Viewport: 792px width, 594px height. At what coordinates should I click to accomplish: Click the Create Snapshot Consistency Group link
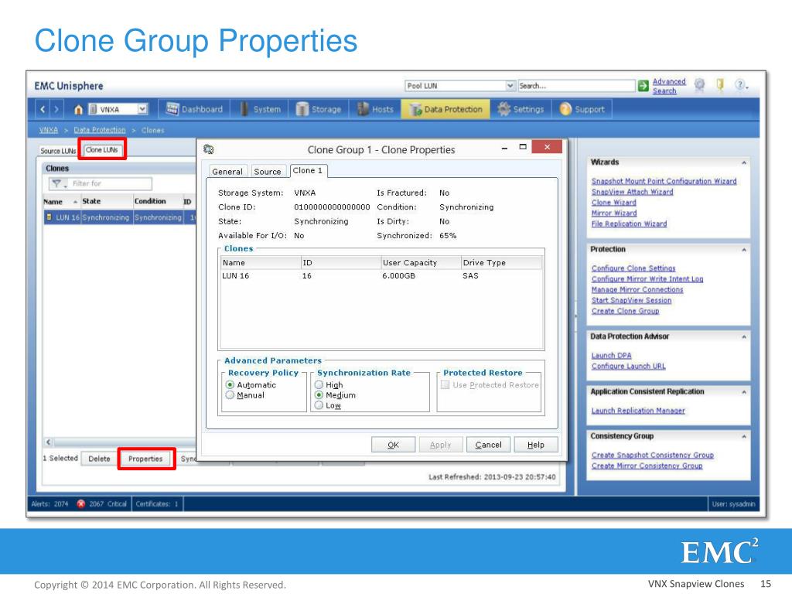point(653,455)
